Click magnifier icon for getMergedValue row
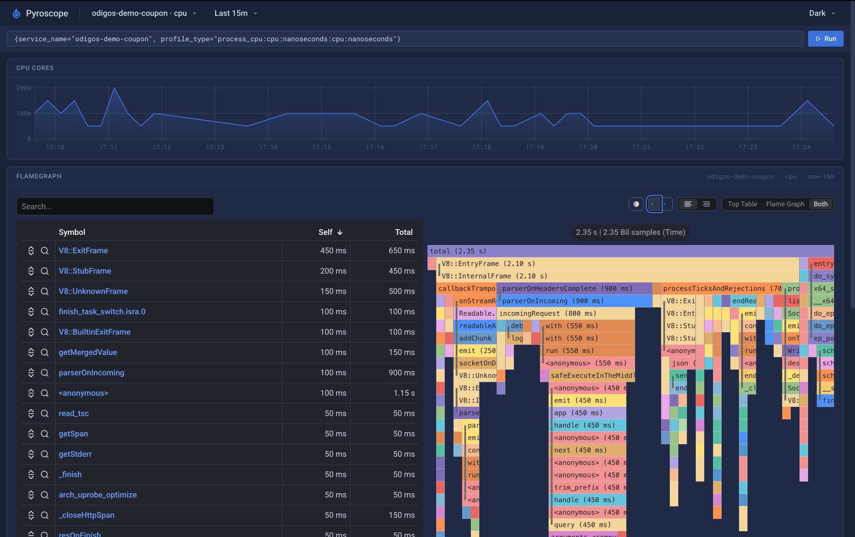The image size is (855, 537). (44, 352)
